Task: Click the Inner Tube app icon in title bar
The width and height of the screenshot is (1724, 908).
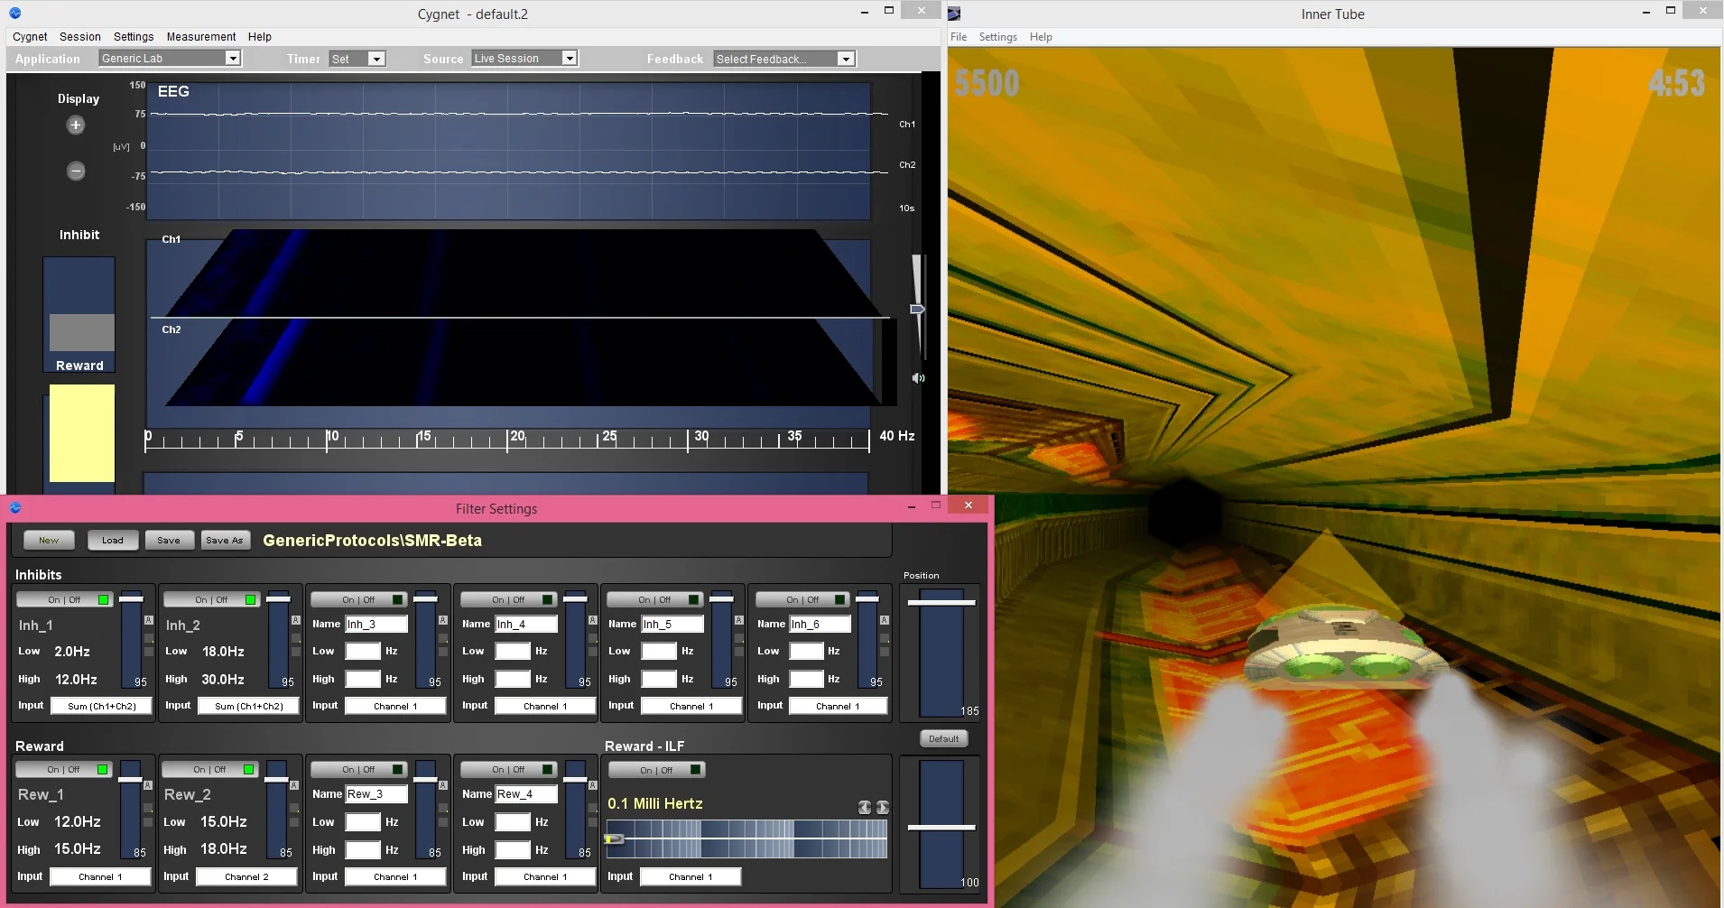Action: coord(954,14)
